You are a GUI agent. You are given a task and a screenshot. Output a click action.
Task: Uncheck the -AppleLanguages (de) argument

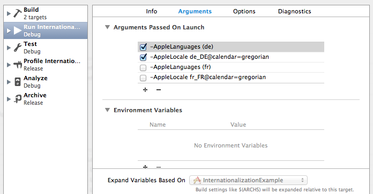tap(143, 47)
